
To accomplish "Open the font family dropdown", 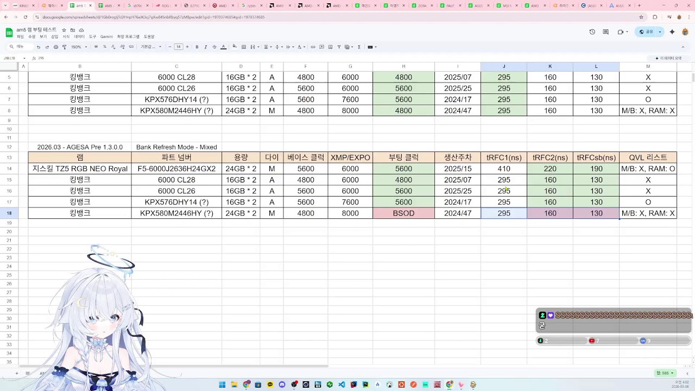I will [151, 47].
